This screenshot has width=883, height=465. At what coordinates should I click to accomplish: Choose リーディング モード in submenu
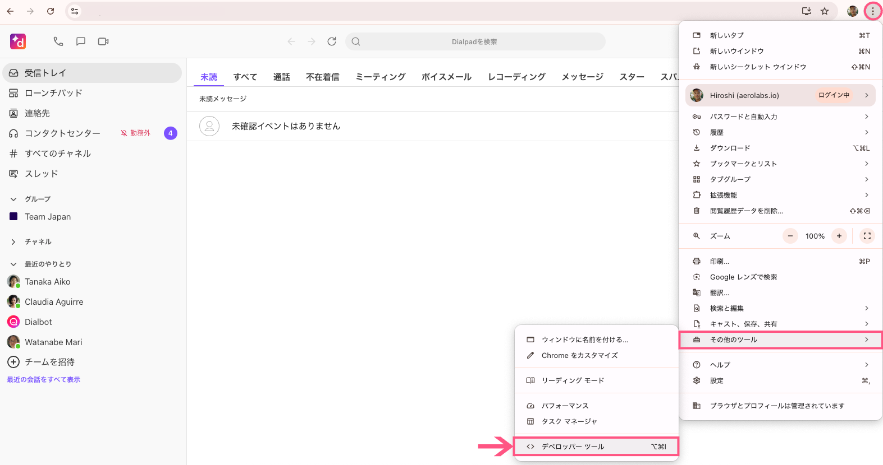coord(596,380)
